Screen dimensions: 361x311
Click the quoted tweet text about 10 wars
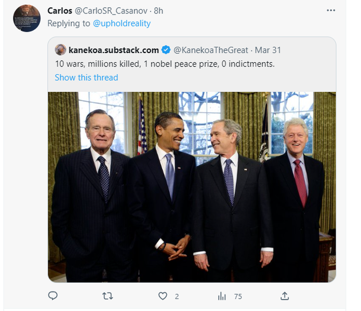165,64
